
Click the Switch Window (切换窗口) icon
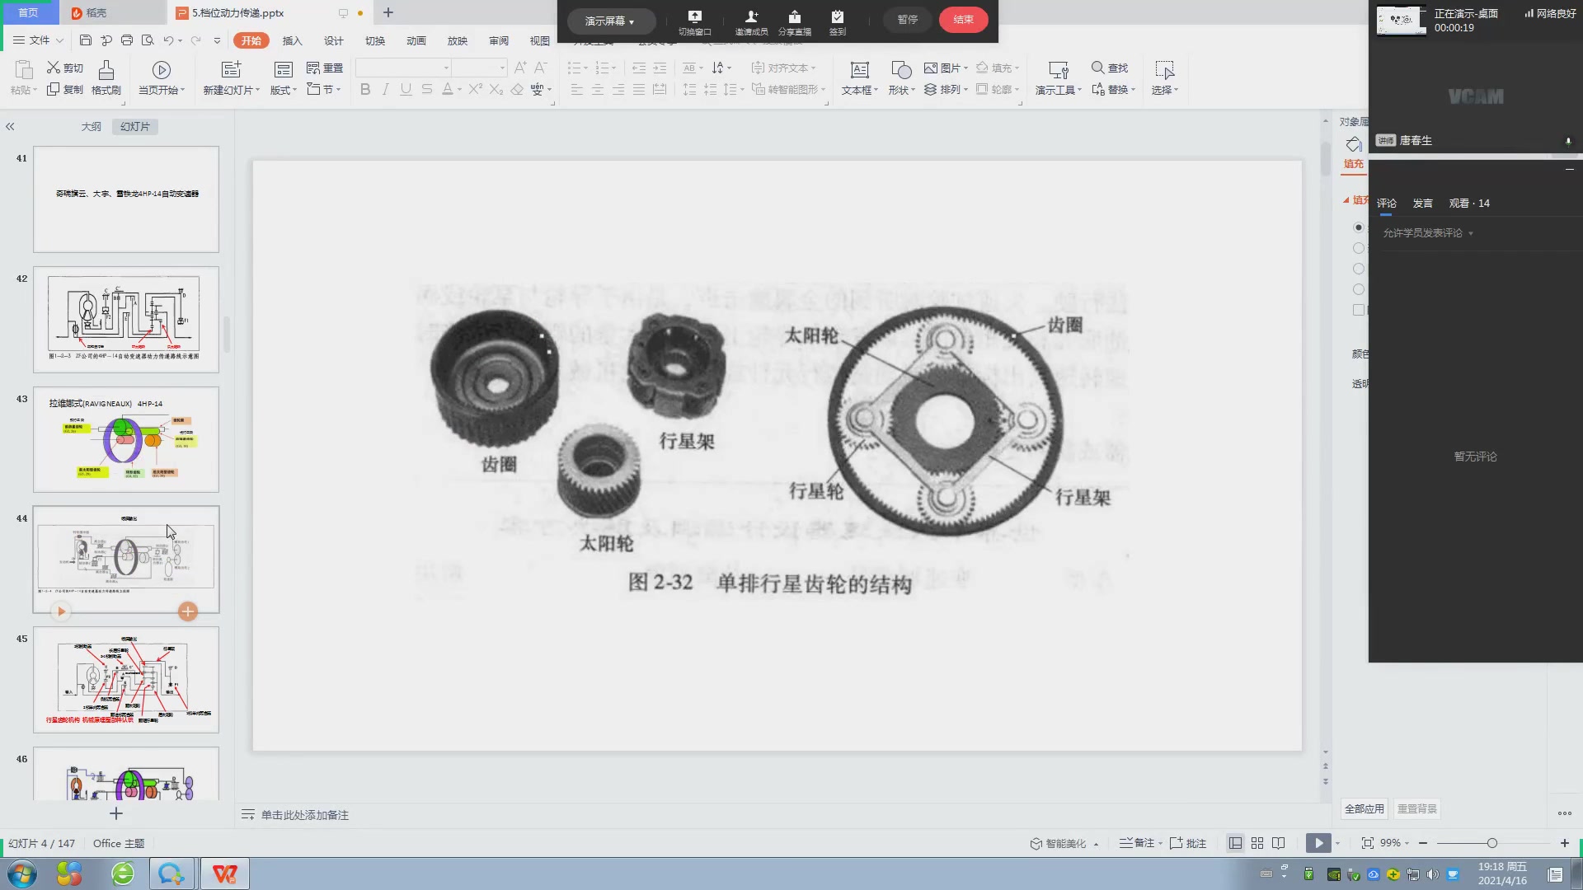[694, 16]
